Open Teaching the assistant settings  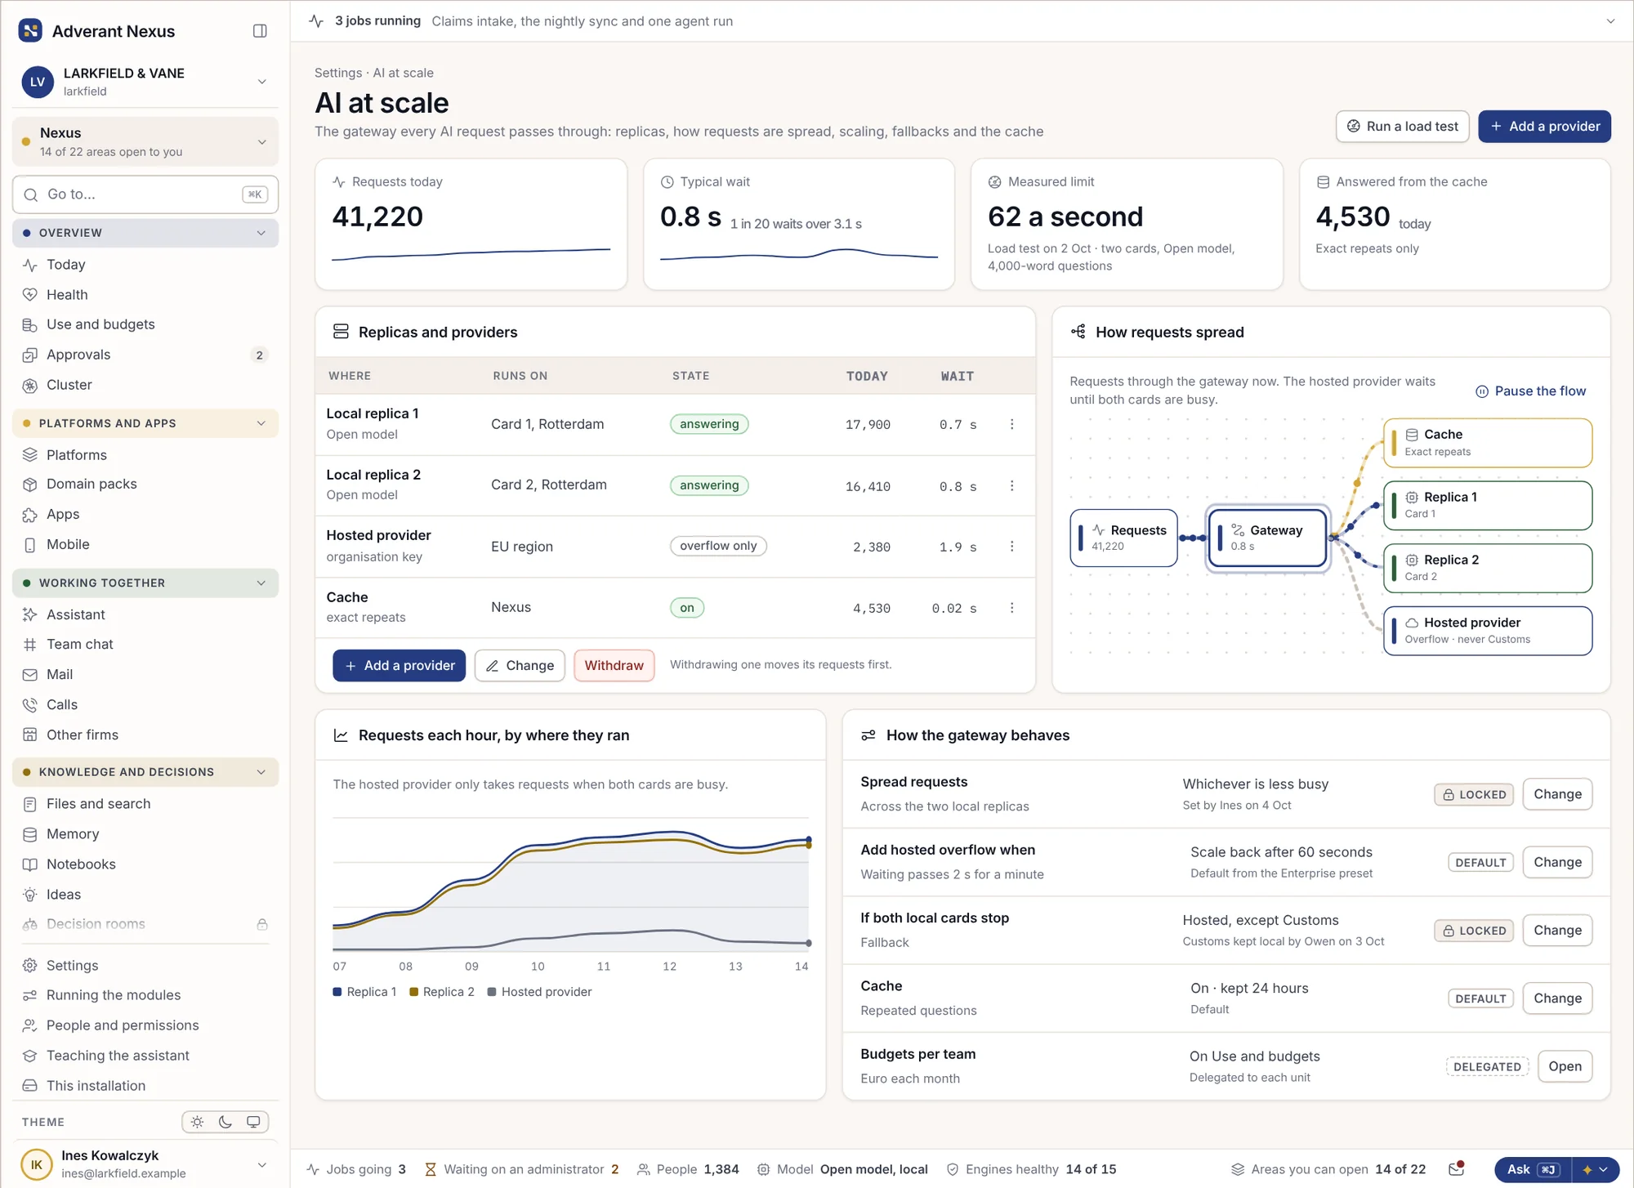pyautogui.click(x=145, y=1056)
